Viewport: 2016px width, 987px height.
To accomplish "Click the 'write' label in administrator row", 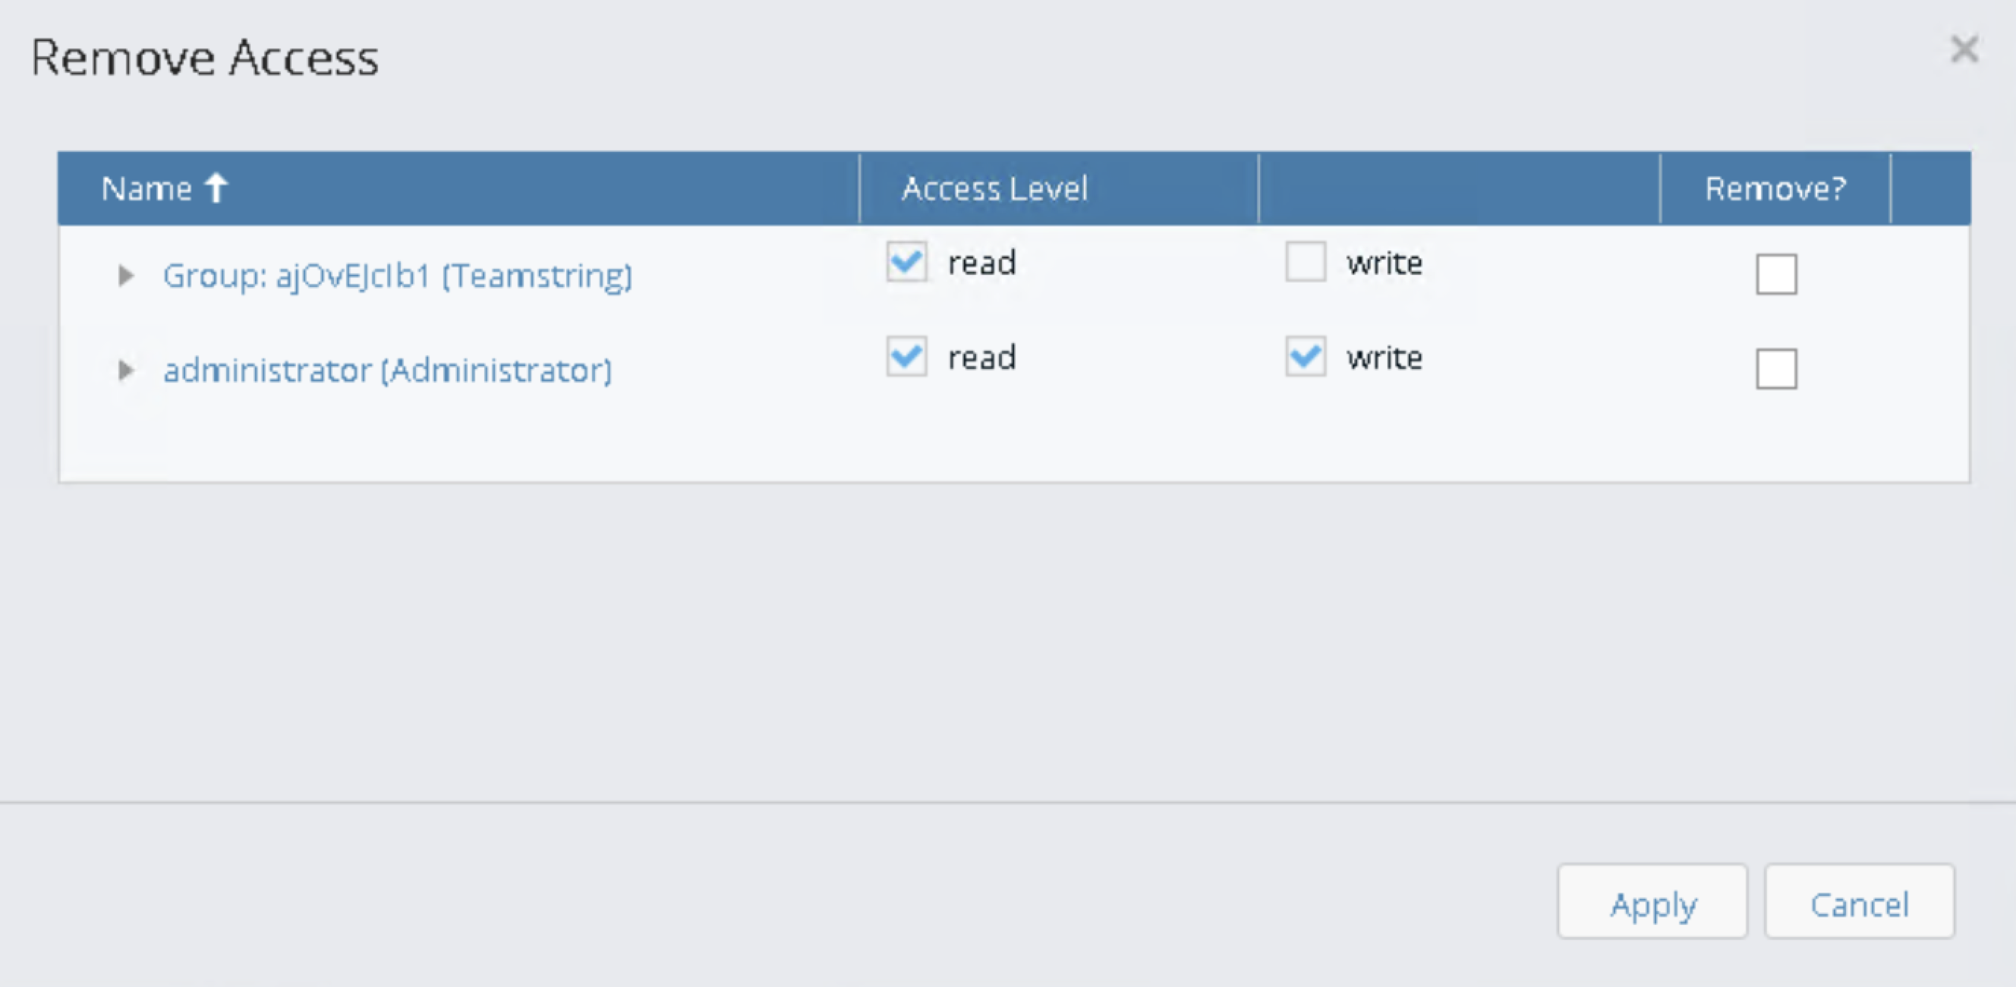I will click(x=1384, y=358).
